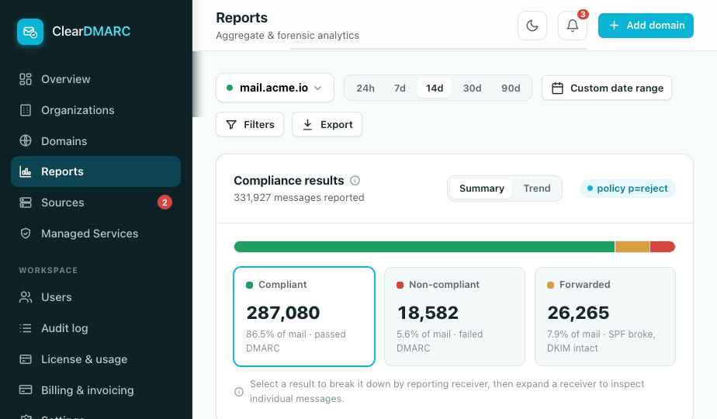Open Sources in the sidebar
The height and width of the screenshot is (419, 717).
click(95, 203)
